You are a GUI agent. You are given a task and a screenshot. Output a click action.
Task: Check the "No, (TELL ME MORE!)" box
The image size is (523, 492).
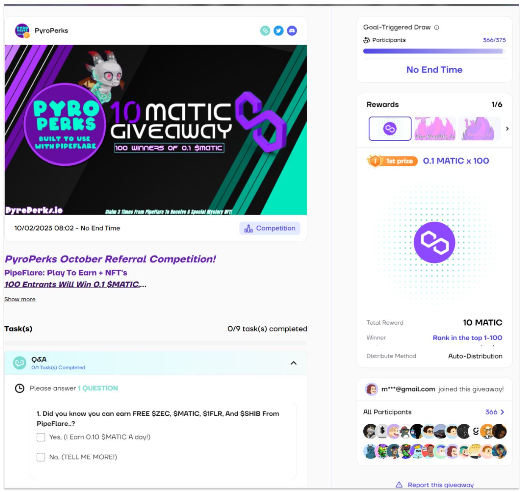[41, 457]
